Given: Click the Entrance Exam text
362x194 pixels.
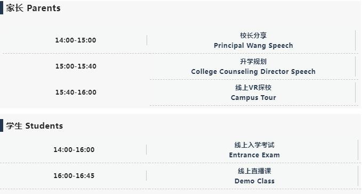Looking at the screenshot, I should click(254, 155).
